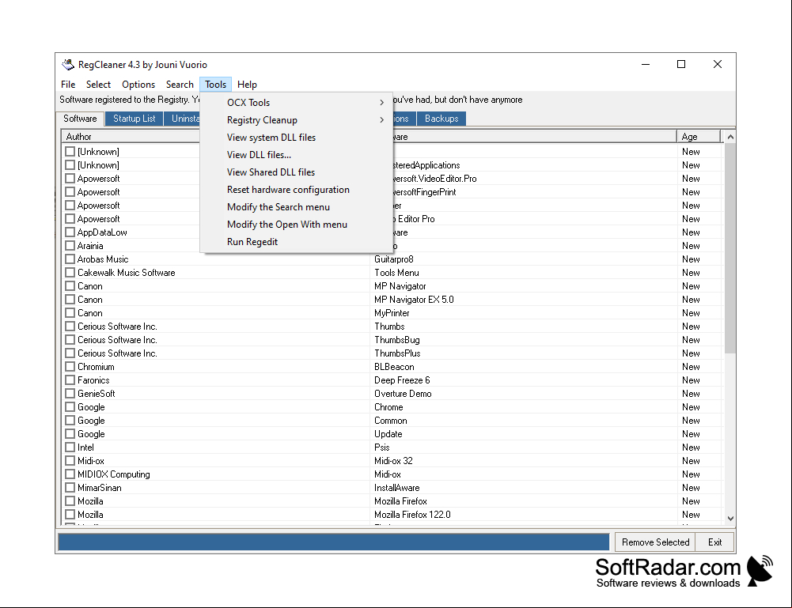Click the vertical scrollbar thumb
The width and height of the screenshot is (792, 608).
[729, 248]
